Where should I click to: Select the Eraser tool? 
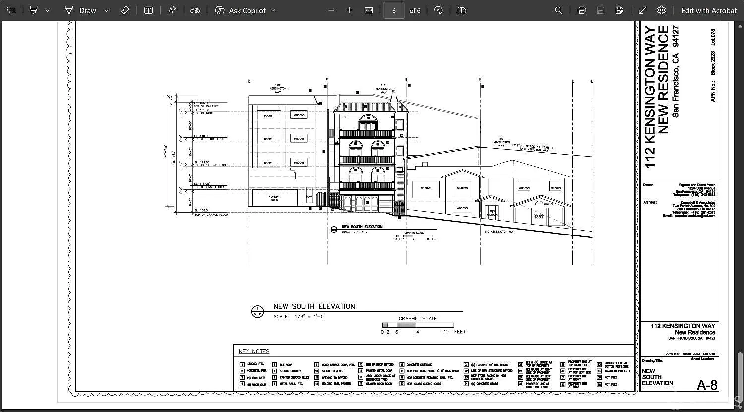pyautogui.click(x=125, y=10)
